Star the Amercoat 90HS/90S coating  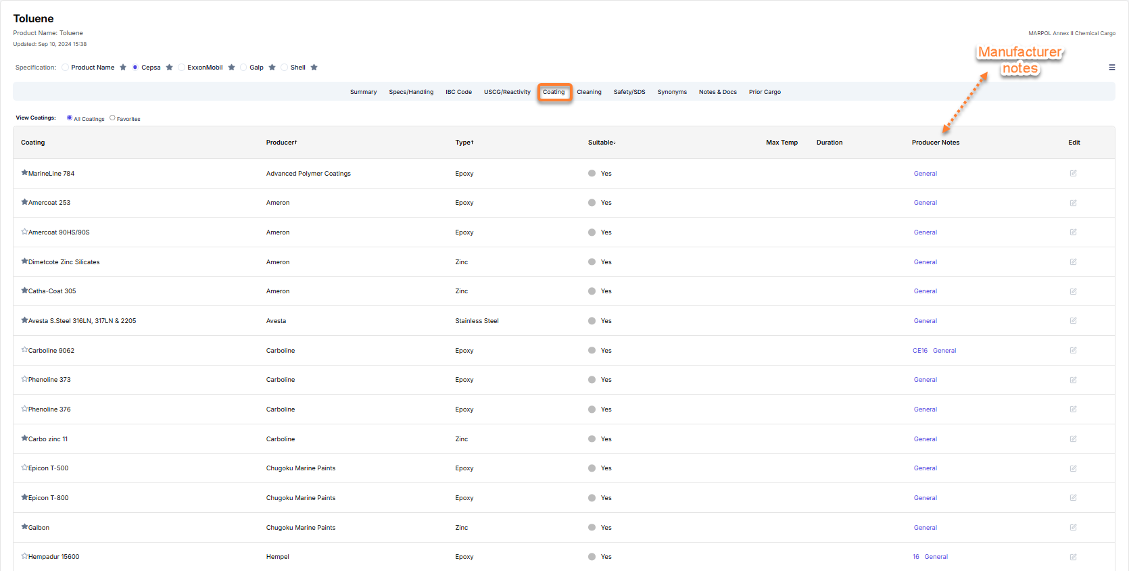24,232
